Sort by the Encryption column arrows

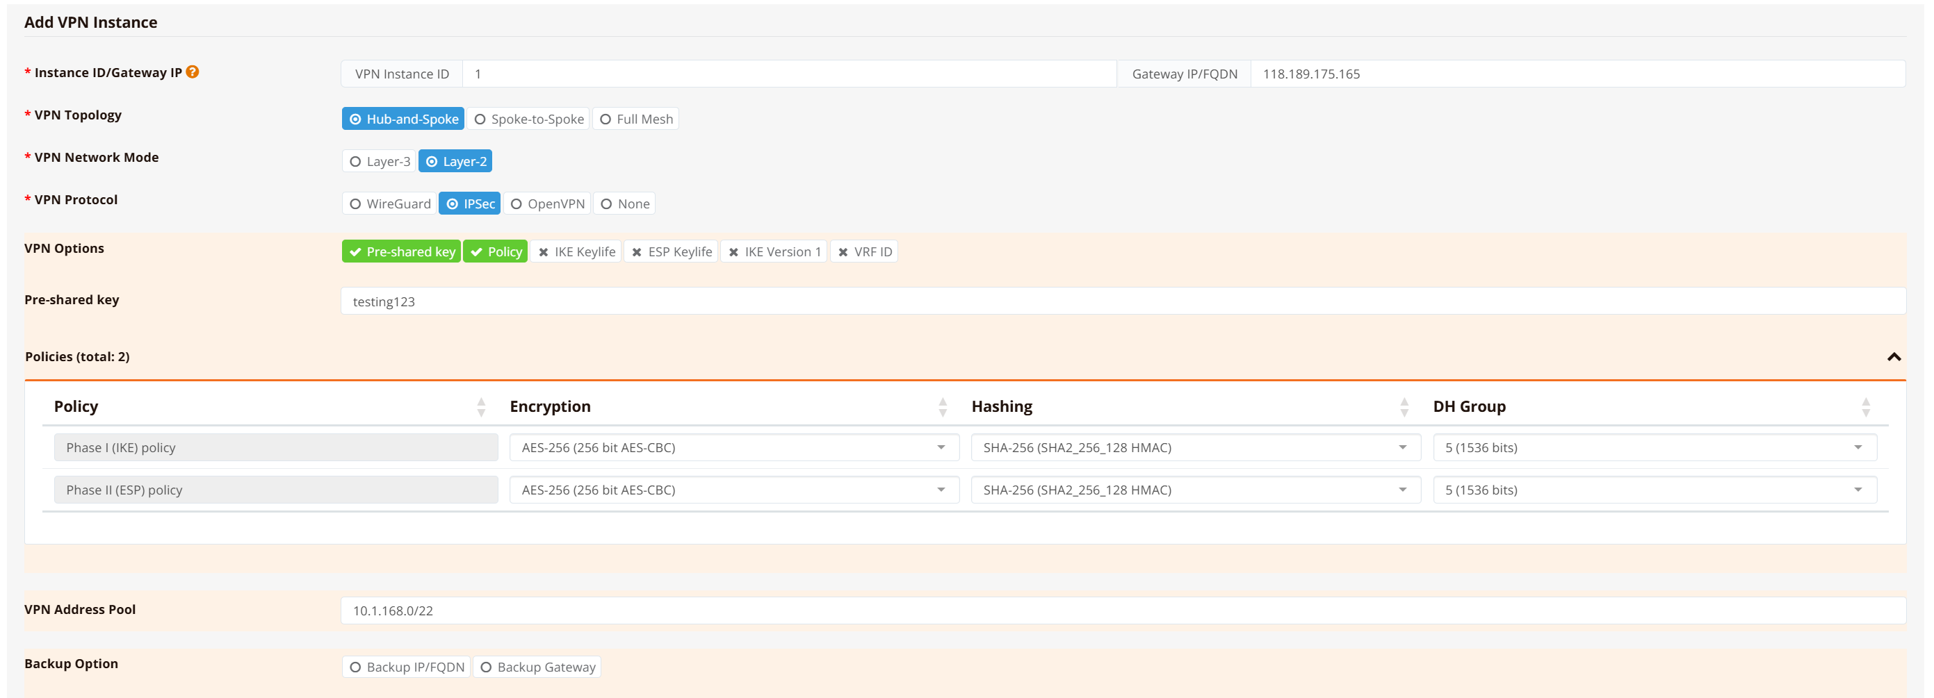point(942,407)
